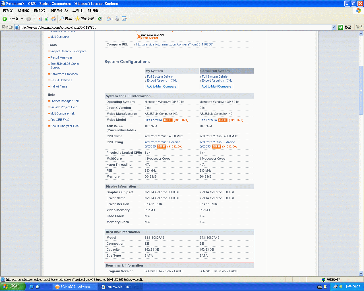The height and width of the screenshot is (291, 364).
Task: Click My System Export Results in XML
Action: [x=162, y=80]
